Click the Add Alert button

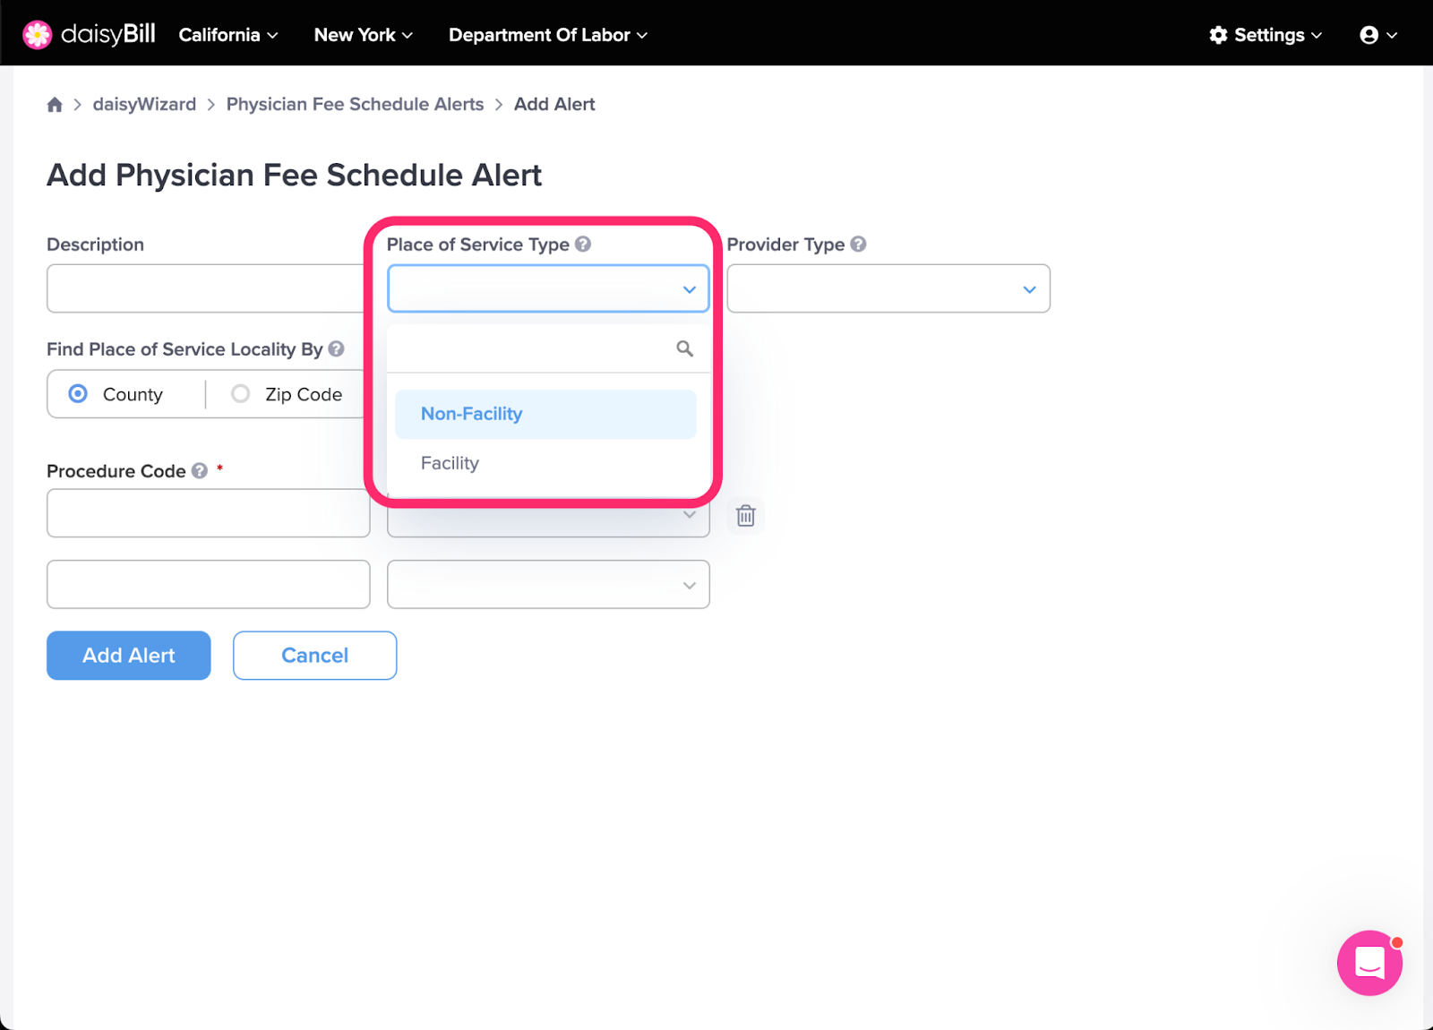pyautogui.click(x=129, y=656)
